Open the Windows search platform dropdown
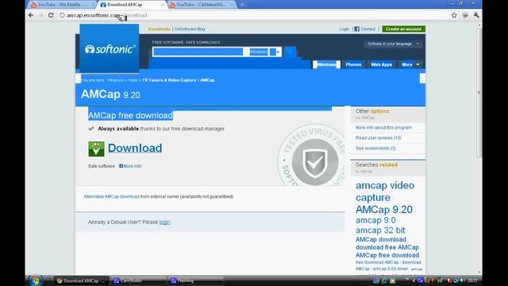The width and height of the screenshot is (508, 286). (x=265, y=52)
